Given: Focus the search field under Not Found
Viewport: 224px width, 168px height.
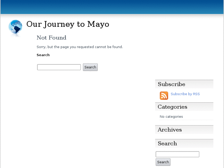Looking at the screenshot, I should coord(59,67).
